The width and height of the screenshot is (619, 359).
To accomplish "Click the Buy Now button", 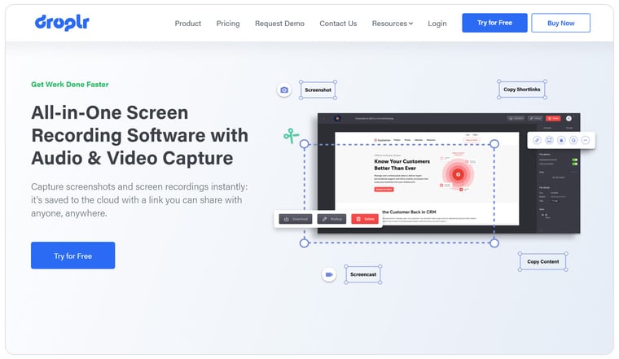I will [560, 23].
